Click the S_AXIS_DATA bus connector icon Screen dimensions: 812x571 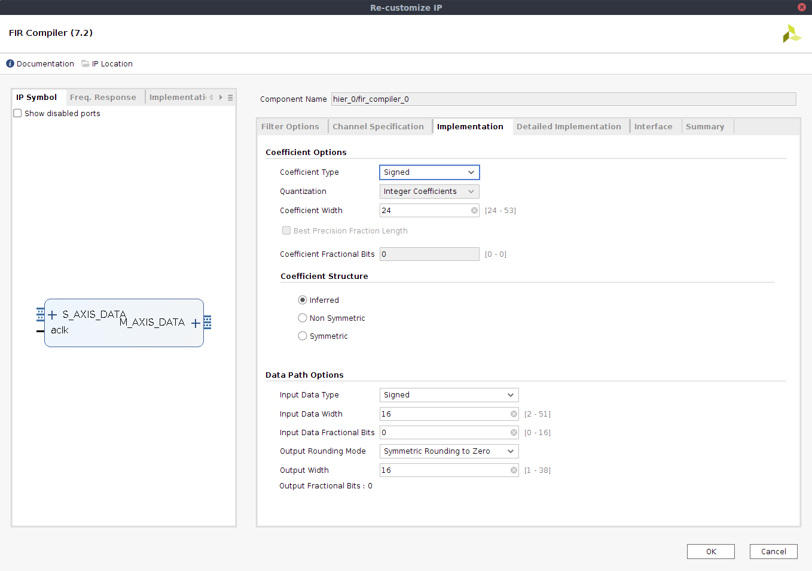point(40,314)
